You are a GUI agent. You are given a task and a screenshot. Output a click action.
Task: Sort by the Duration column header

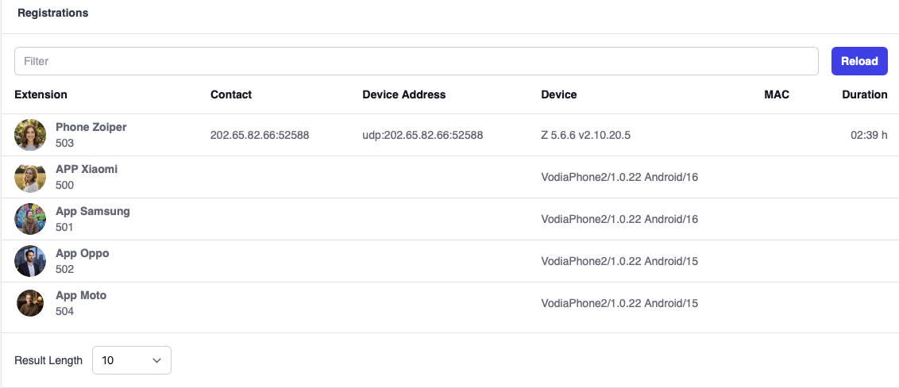tap(864, 94)
